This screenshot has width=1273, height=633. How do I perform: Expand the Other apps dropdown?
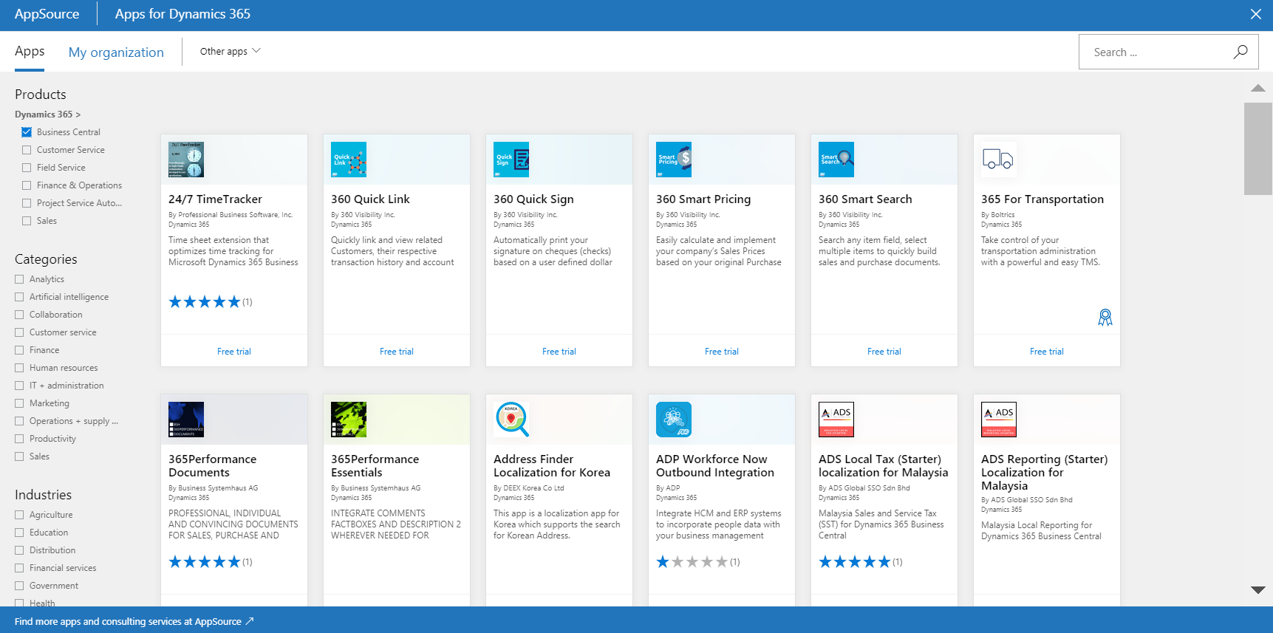coord(231,52)
